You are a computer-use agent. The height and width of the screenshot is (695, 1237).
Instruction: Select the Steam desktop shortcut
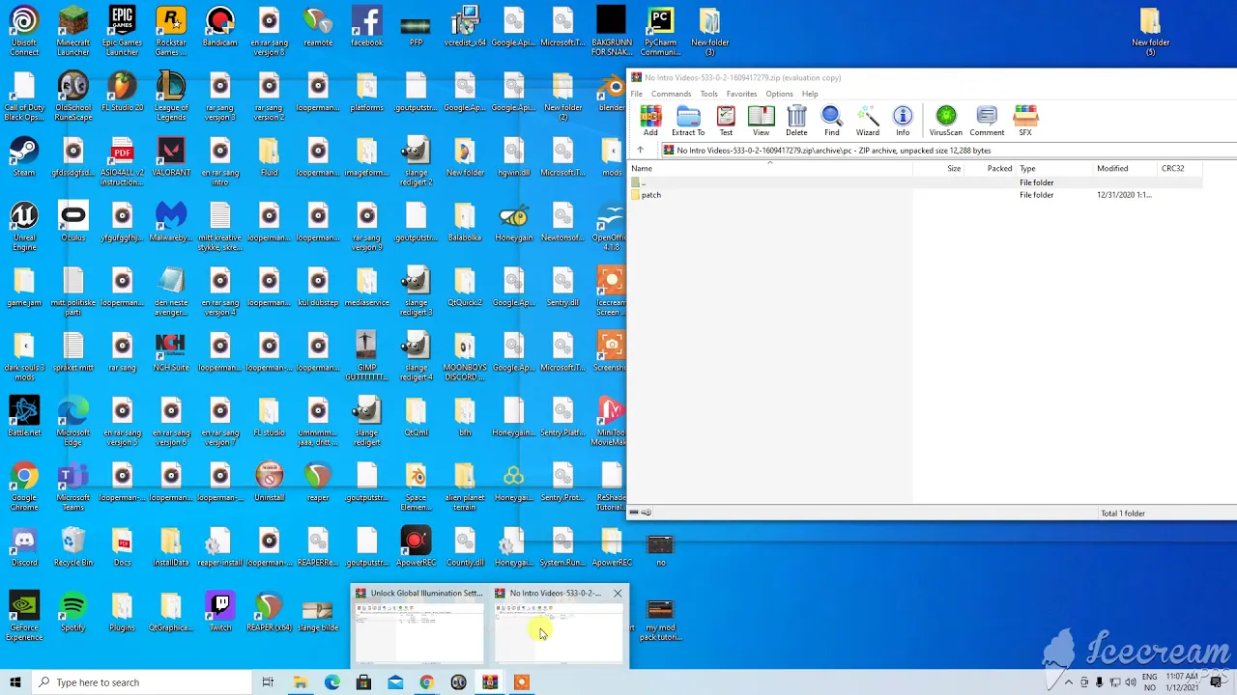click(x=24, y=157)
